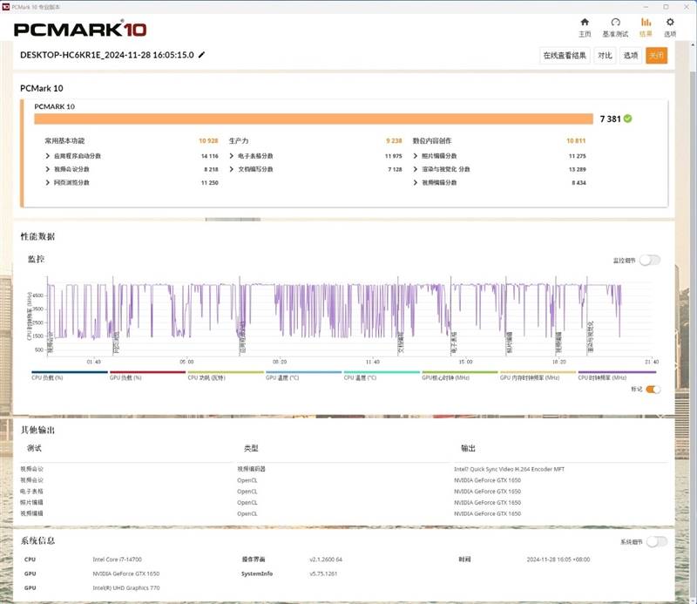Viewport: 697px width, 604px height.
Task: Open the Benchmarks (基准测试) gauge icon
Action: 615,23
